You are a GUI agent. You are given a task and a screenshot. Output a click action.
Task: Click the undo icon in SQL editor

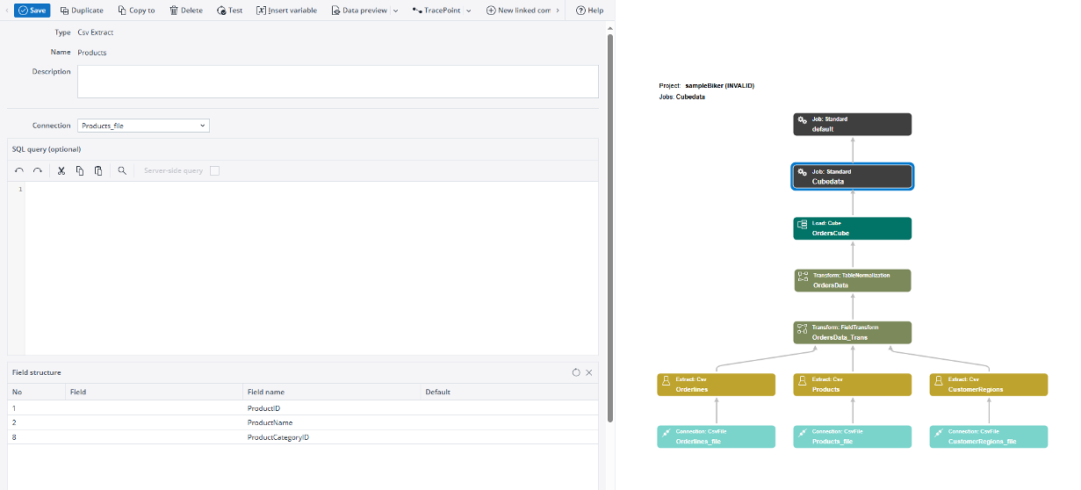(19, 170)
